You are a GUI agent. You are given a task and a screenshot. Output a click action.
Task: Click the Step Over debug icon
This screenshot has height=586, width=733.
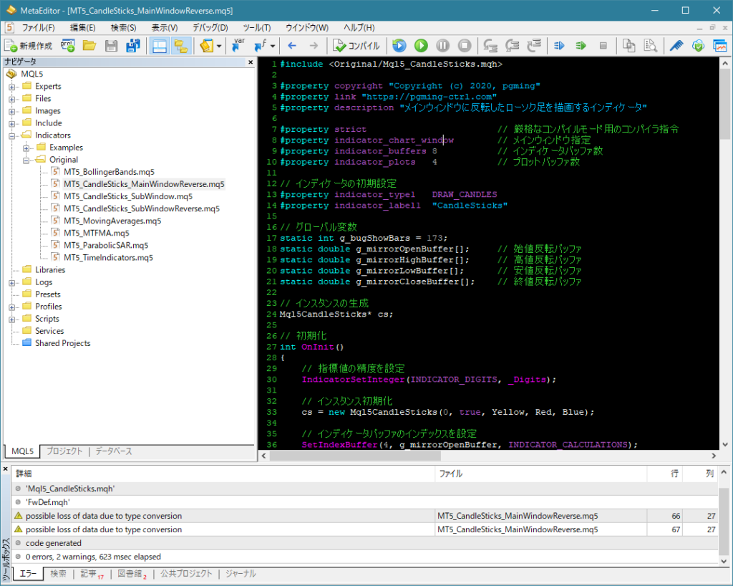tap(513, 45)
